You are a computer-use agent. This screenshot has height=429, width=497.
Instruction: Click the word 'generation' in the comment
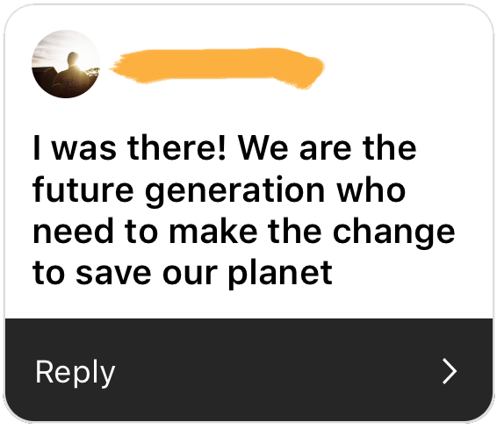(234, 192)
